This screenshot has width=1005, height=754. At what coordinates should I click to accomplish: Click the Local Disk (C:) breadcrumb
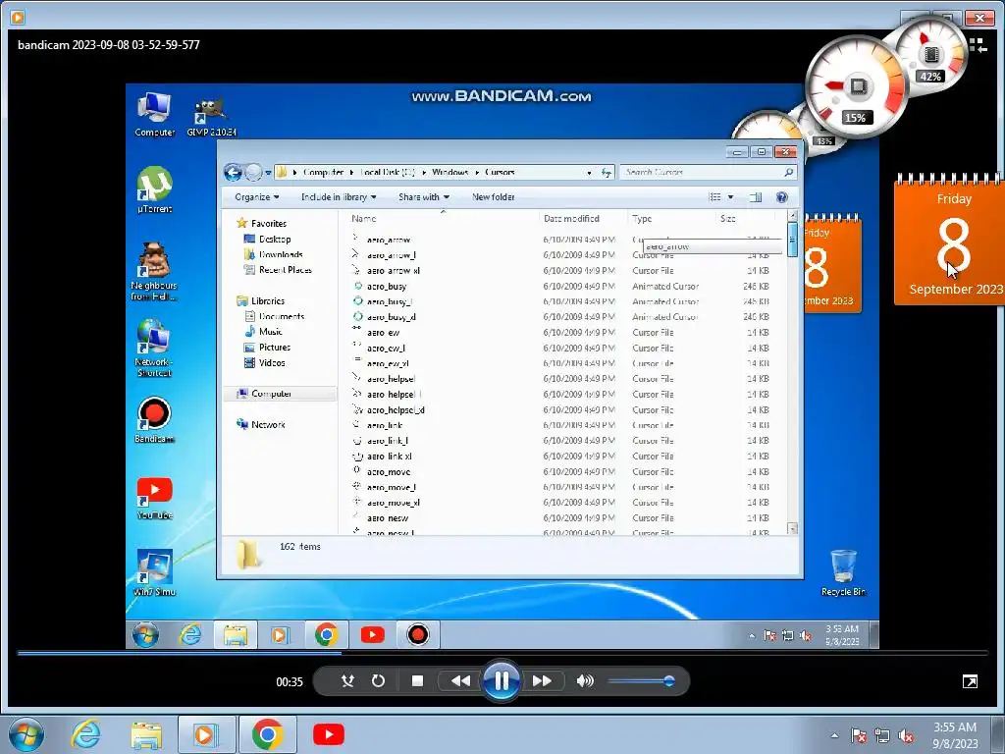click(387, 172)
